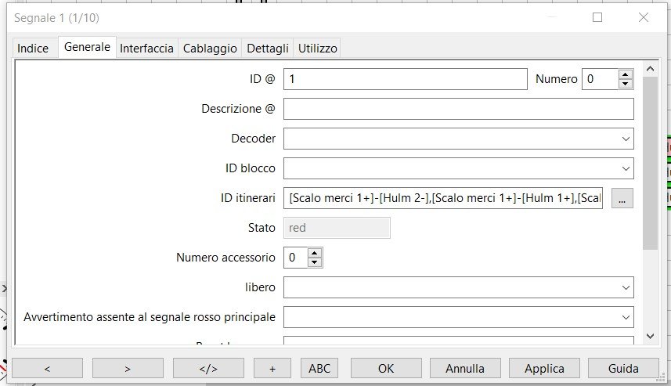Click the Annulla button
This screenshot has width=671, height=386.
coord(465,368)
